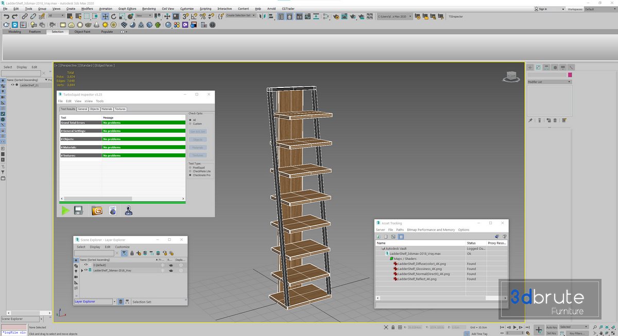Select the Move tool in toolbar
Screen dimensions: 618x336
[x=105, y=16]
